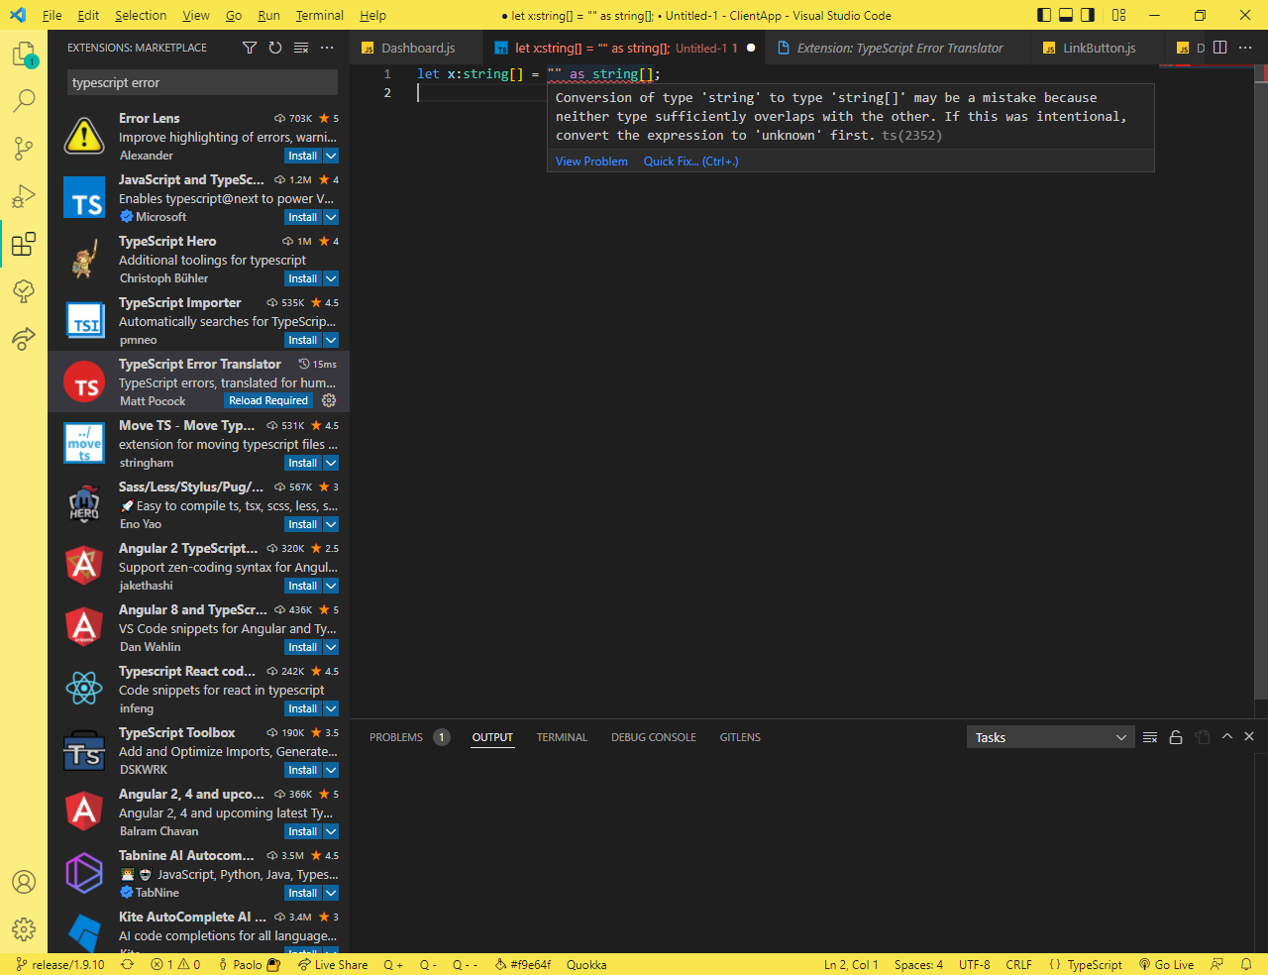Open the extensions filter funnel menu

pos(249,47)
